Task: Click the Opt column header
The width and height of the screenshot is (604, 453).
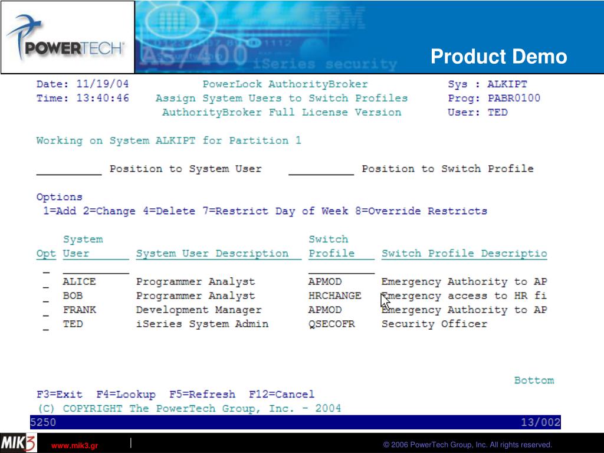Action: pos(46,254)
